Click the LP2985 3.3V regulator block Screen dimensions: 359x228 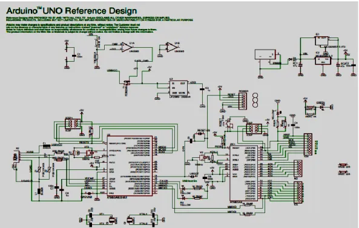[x=179, y=88]
